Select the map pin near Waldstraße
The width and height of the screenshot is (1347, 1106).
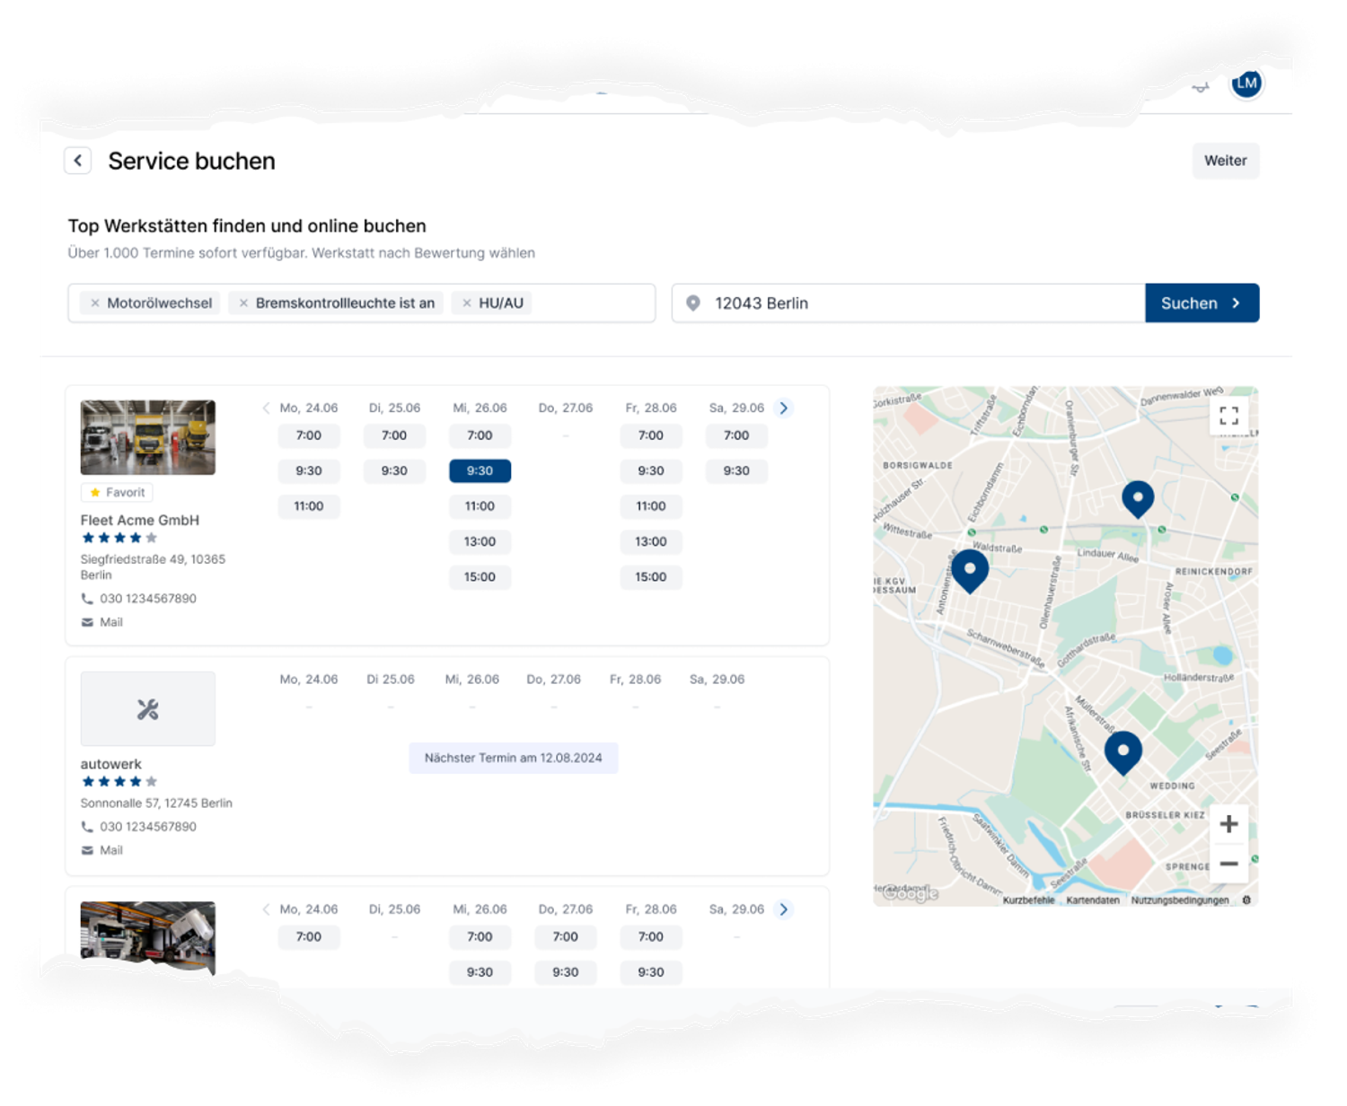pos(970,571)
